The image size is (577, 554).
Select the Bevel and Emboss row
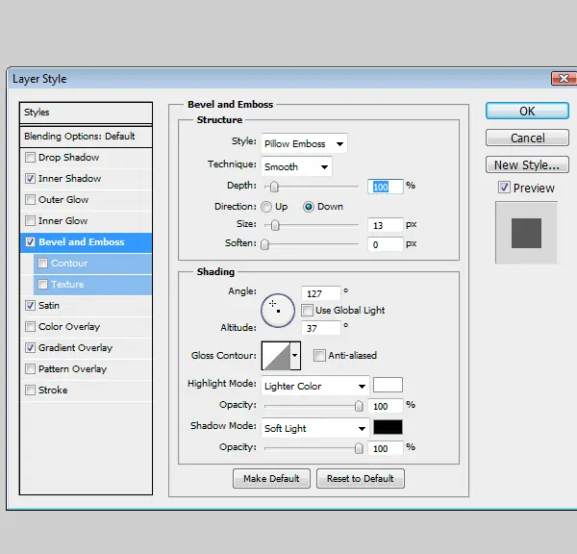coord(86,242)
